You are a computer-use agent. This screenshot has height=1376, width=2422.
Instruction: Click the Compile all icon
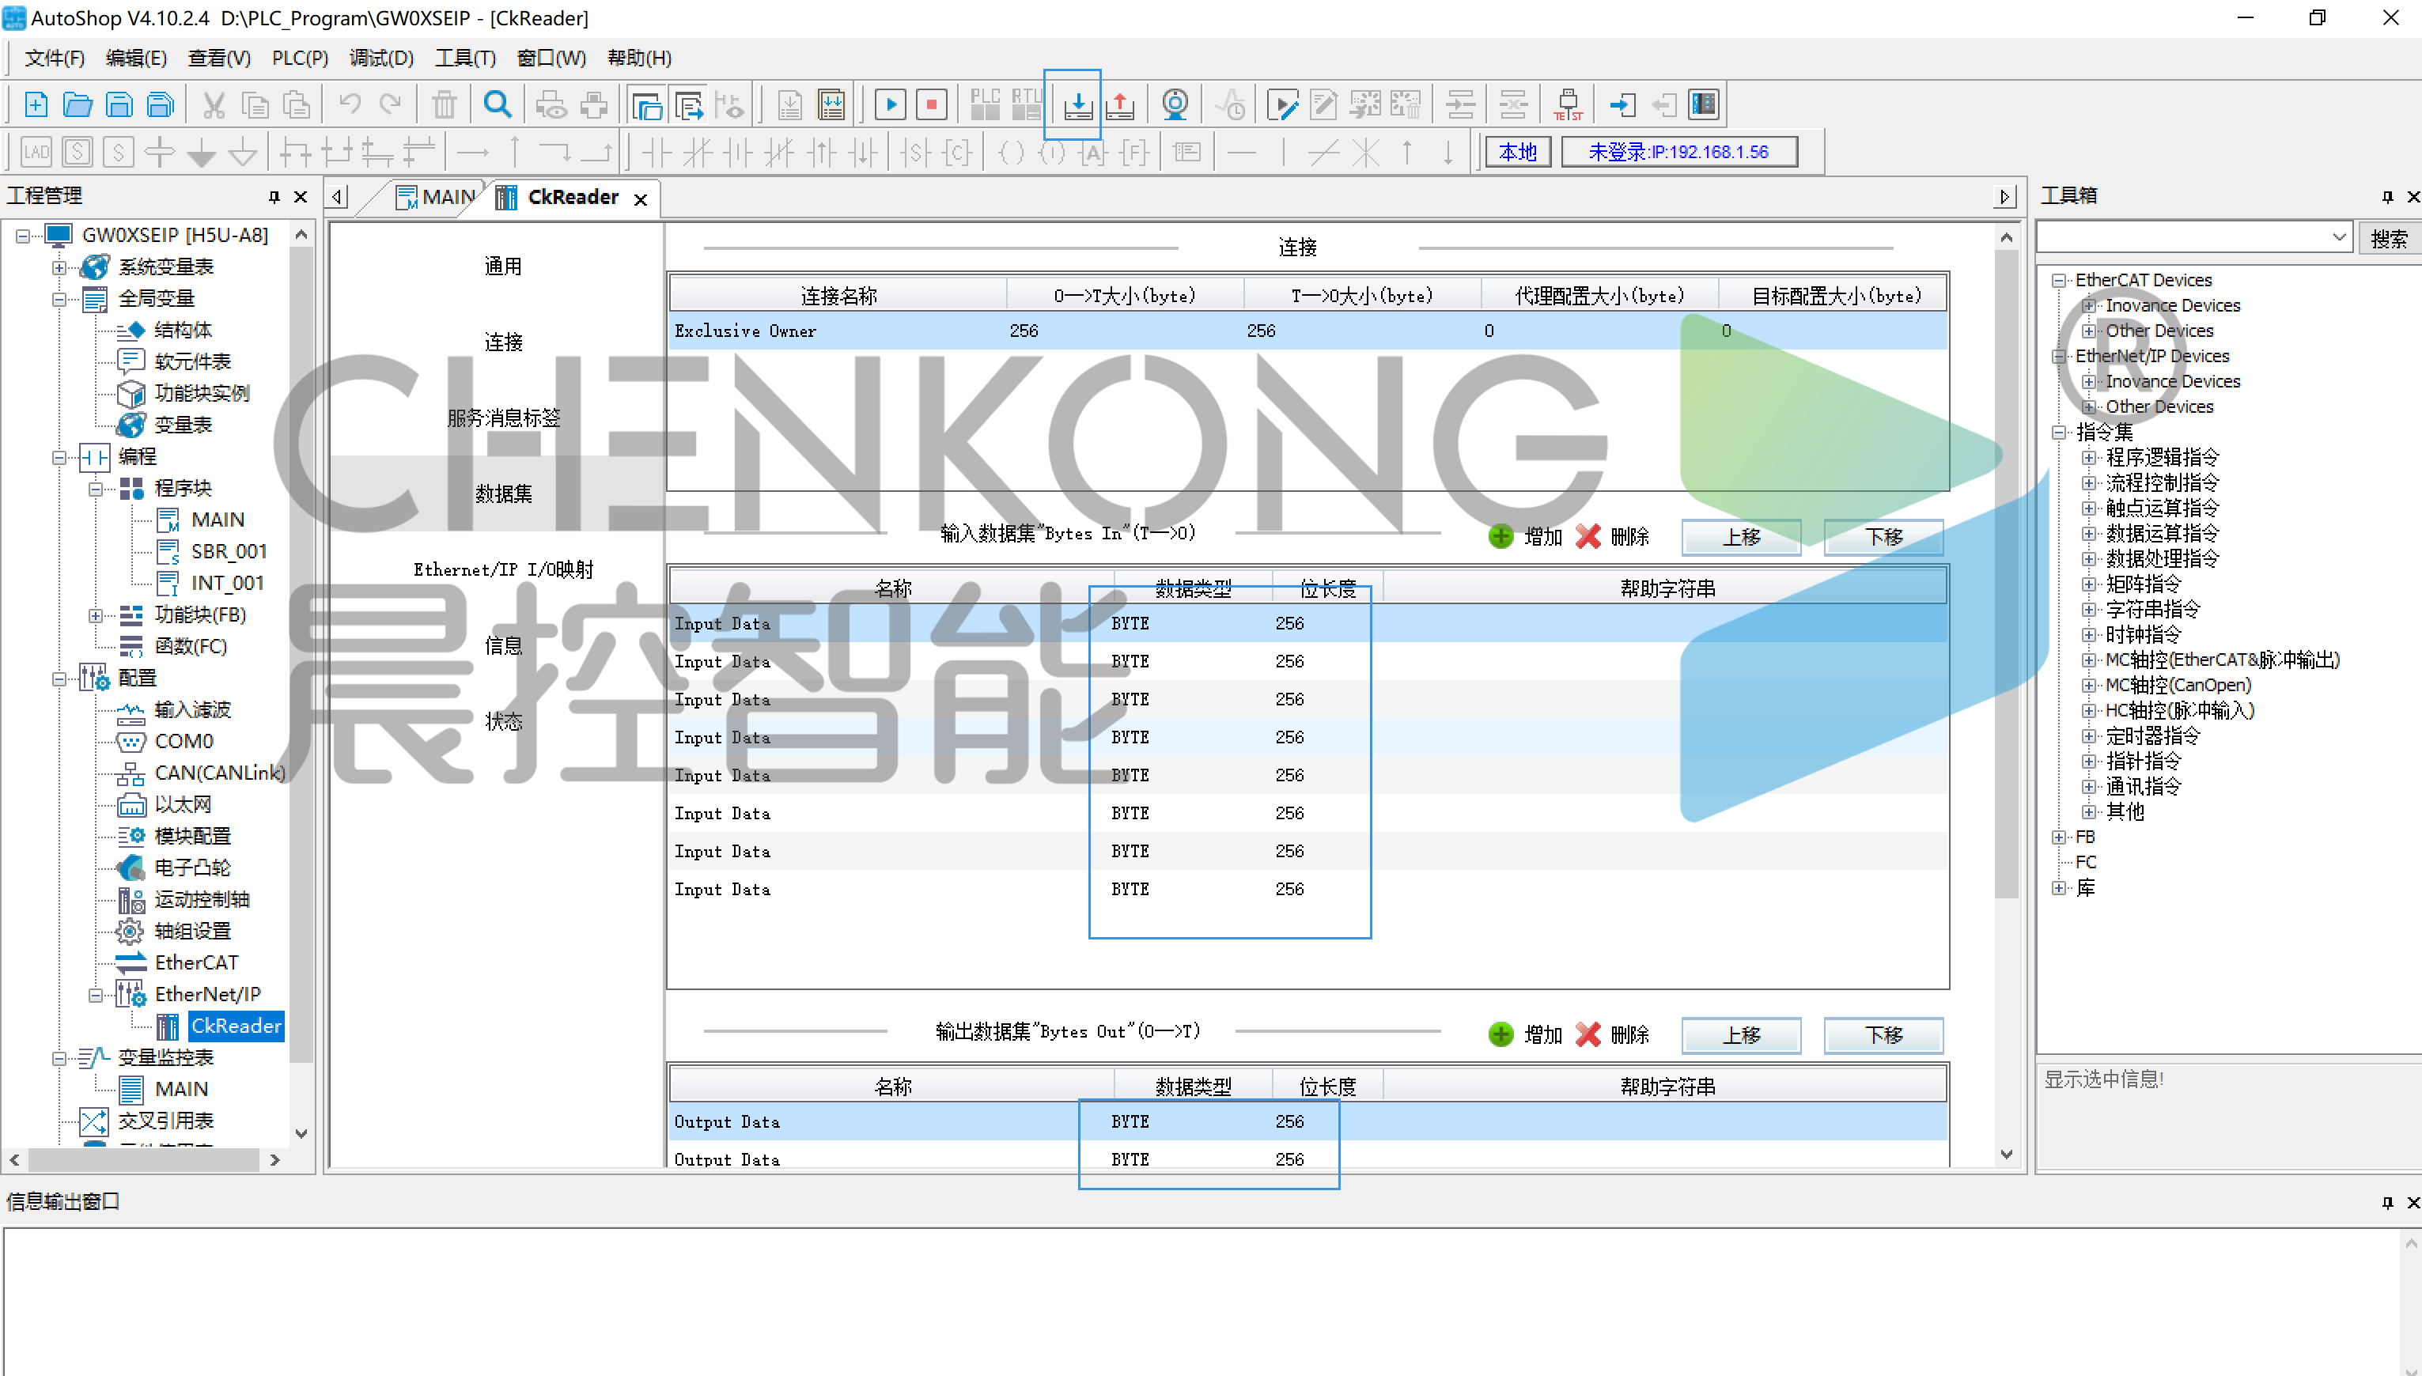[x=831, y=105]
